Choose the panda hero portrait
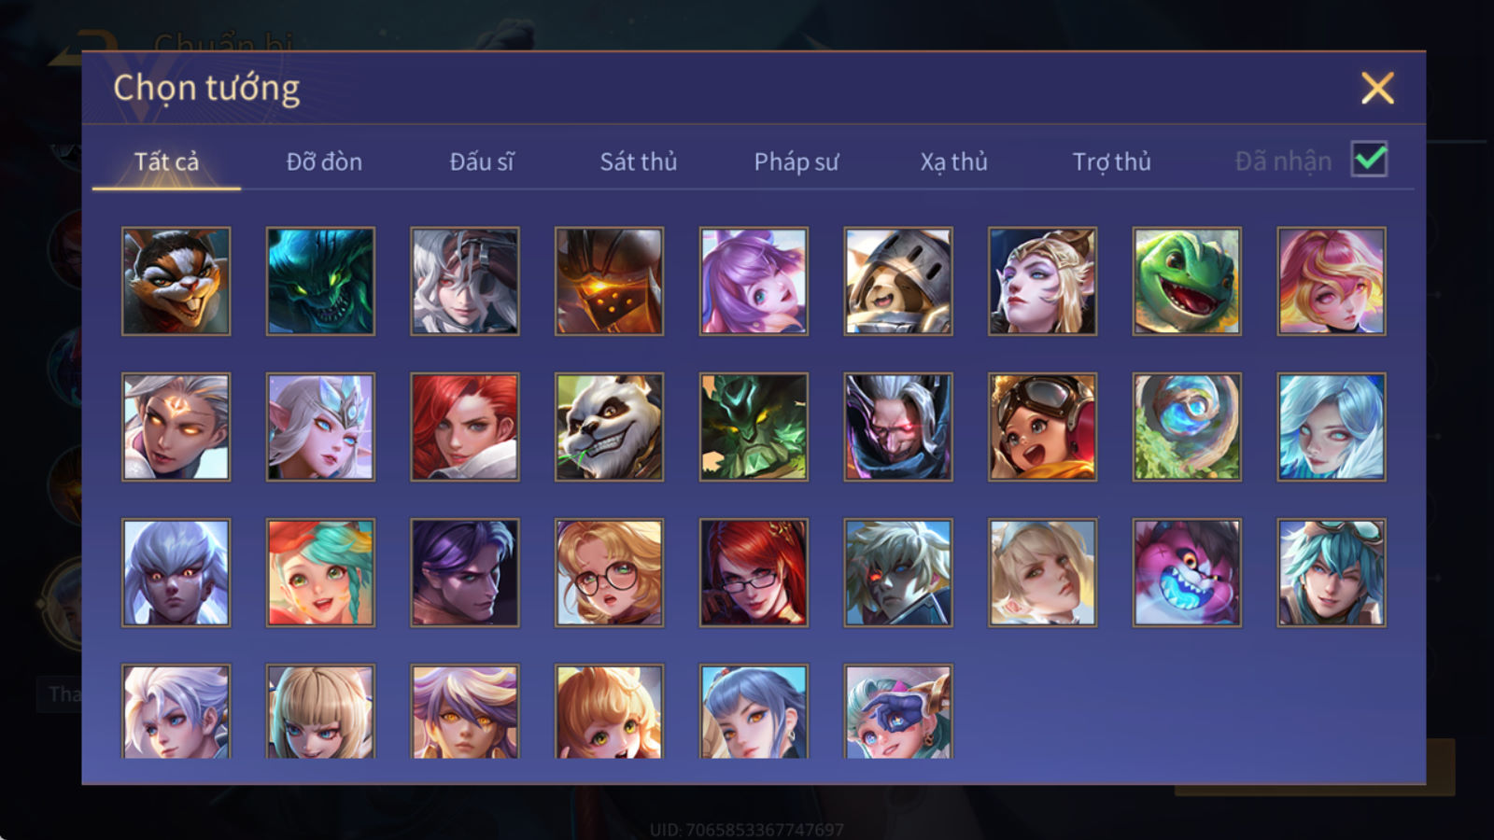1494x840 pixels. [610, 427]
